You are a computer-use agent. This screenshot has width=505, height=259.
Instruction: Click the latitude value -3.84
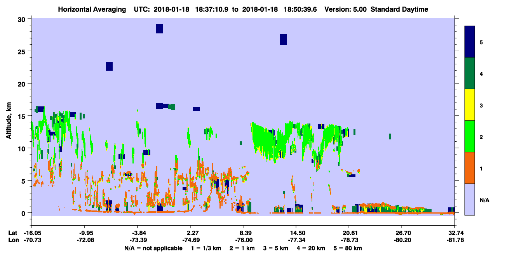pos(139,233)
